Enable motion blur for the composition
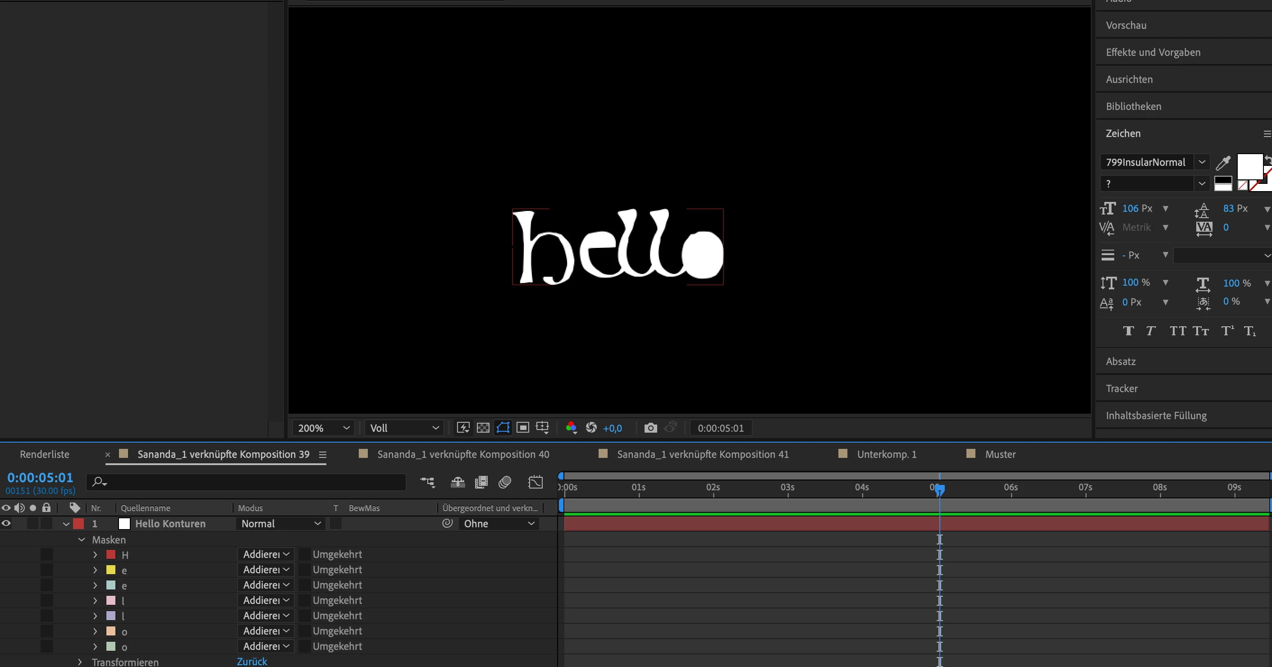 pos(505,482)
